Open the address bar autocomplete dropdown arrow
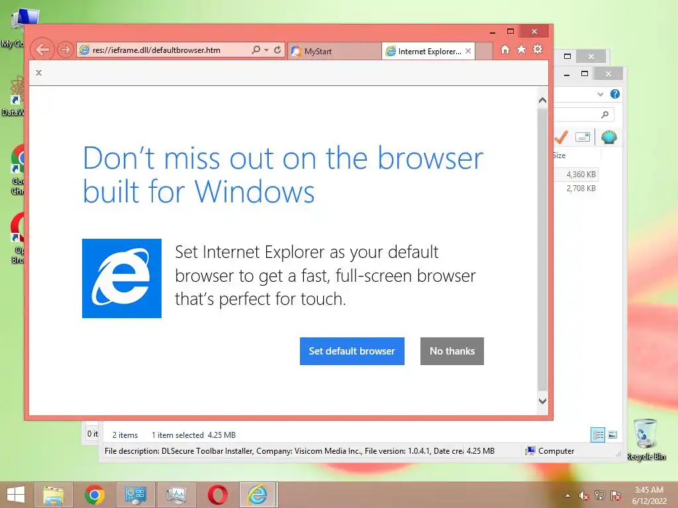Image resolution: width=678 pixels, height=508 pixels. point(266,50)
